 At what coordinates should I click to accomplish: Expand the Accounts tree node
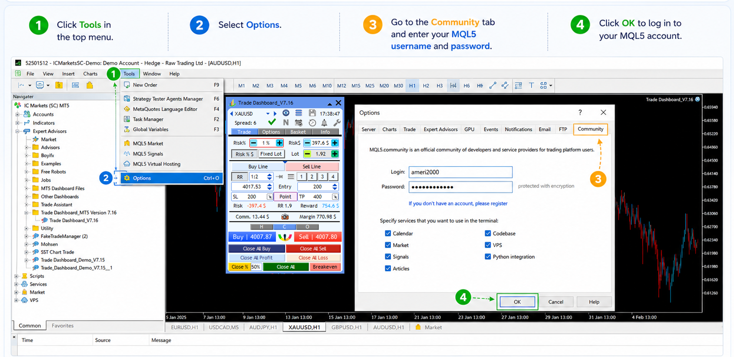[18, 115]
